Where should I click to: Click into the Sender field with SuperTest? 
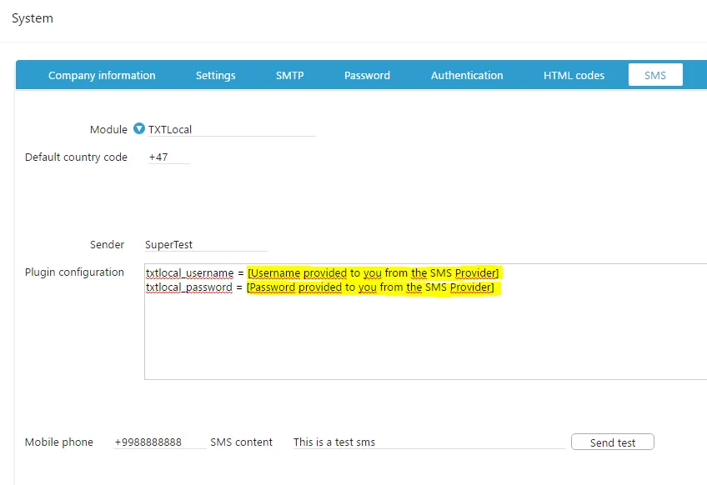[x=206, y=244]
